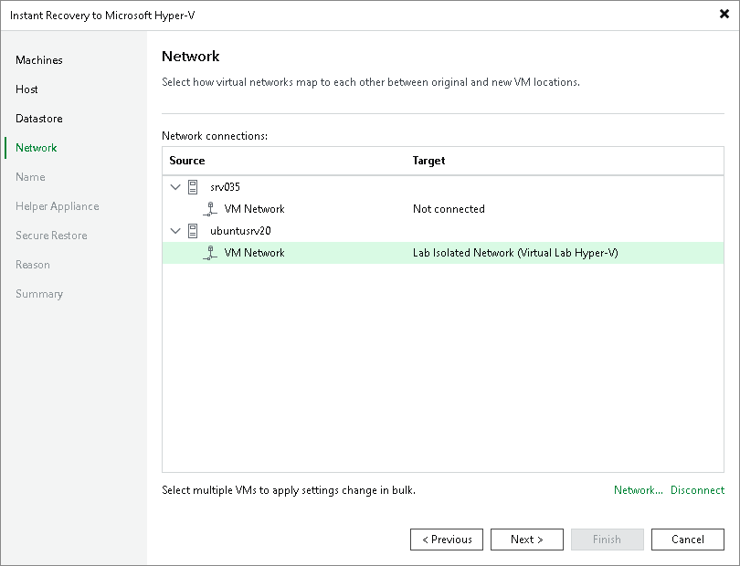
Task: Click the 'Lab Isolated Network (Virtual Lab Hyper-V)' target
Action: [515, 253]
